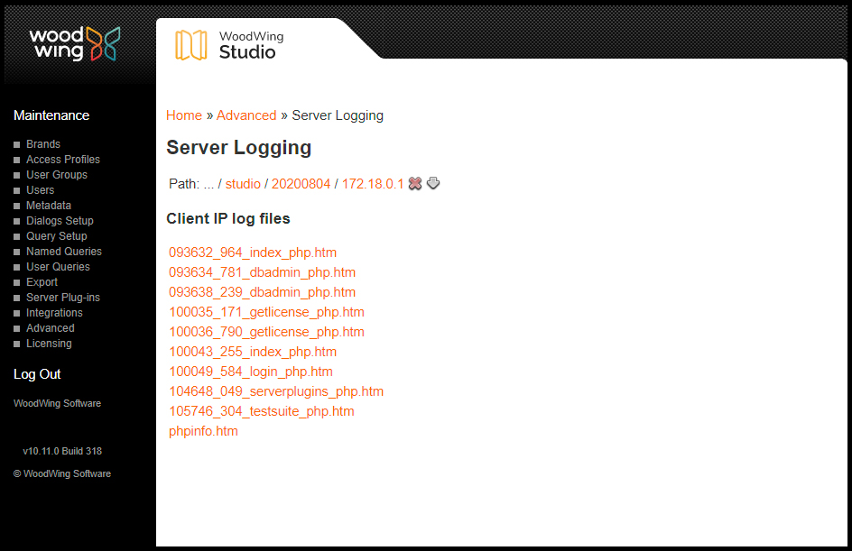This screenshot has width=852, height=551.
Task: Open User Groups from the Maintenance menu
Action: click(57, 175)
